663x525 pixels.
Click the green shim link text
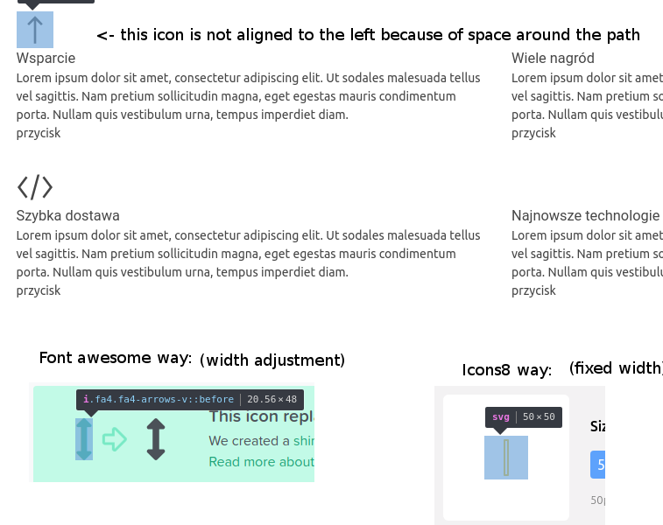pos(304,441)
